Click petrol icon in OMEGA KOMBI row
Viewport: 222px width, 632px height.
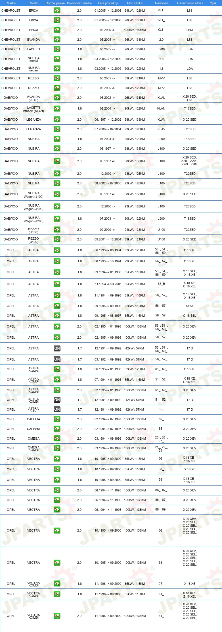click(57, 448)
